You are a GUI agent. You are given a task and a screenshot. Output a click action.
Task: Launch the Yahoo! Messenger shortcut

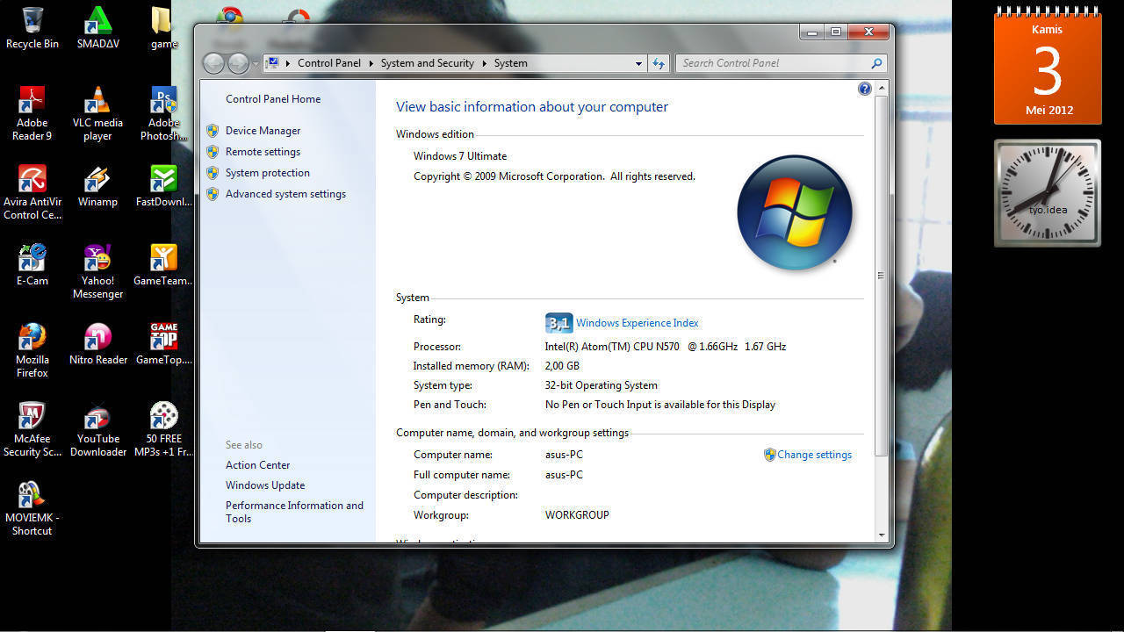pyautogui.click(x=97, y=271)
